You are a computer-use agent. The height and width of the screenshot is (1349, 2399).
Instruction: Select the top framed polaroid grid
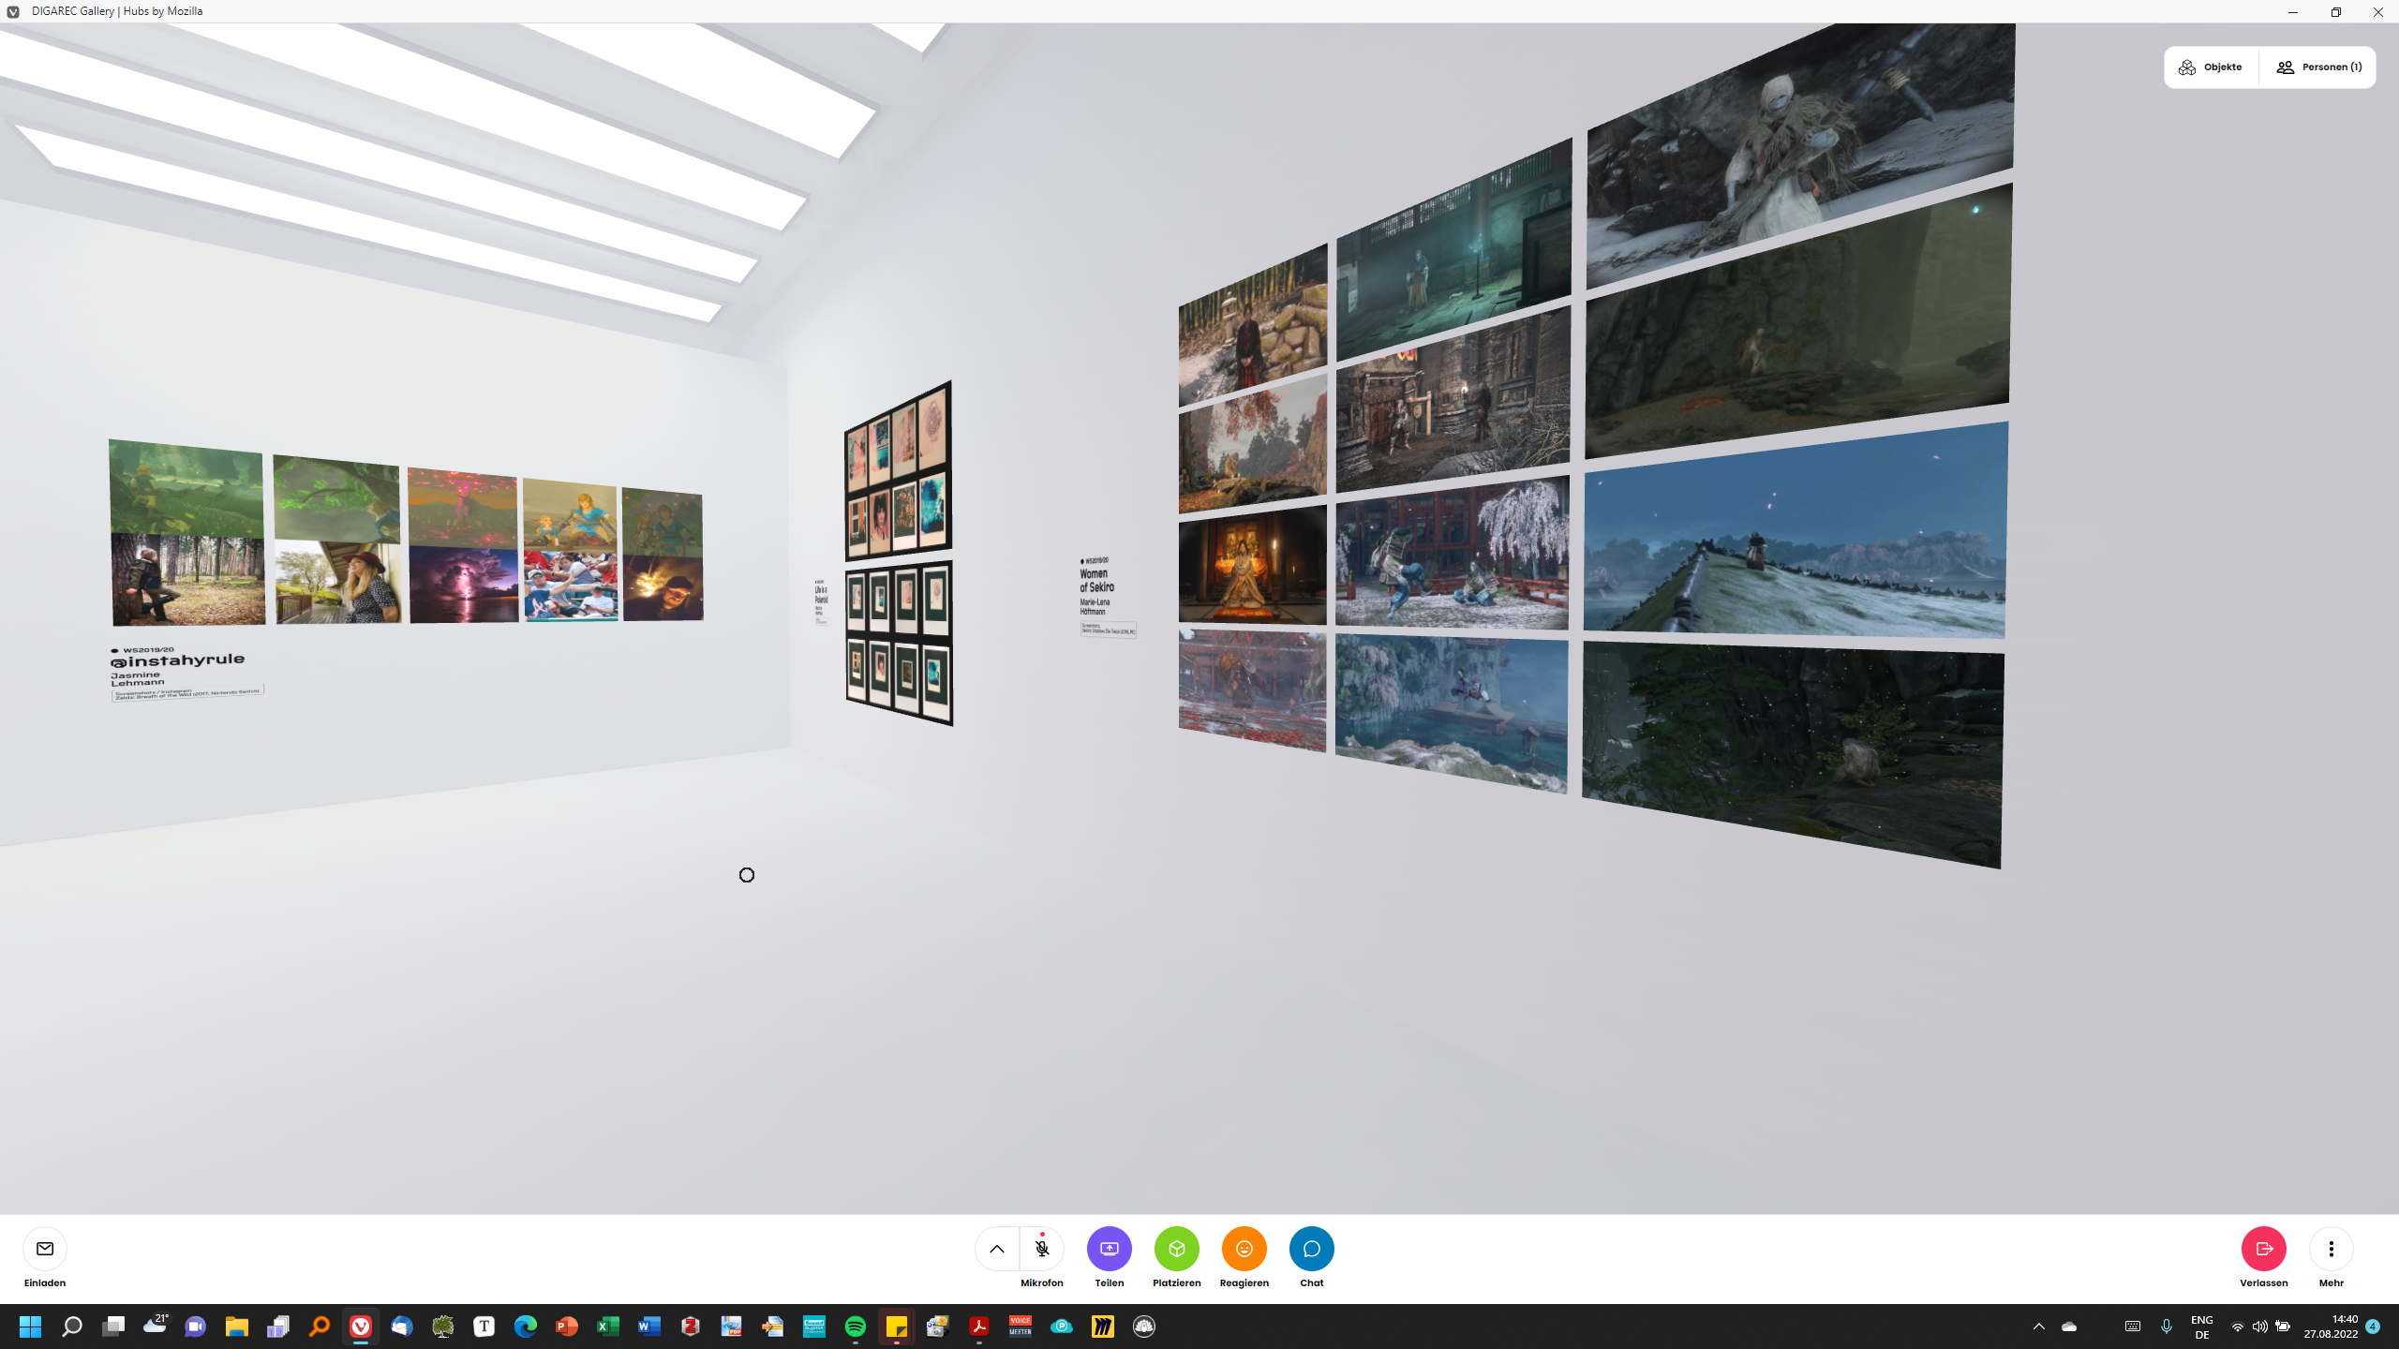click(x=899, y=471)
